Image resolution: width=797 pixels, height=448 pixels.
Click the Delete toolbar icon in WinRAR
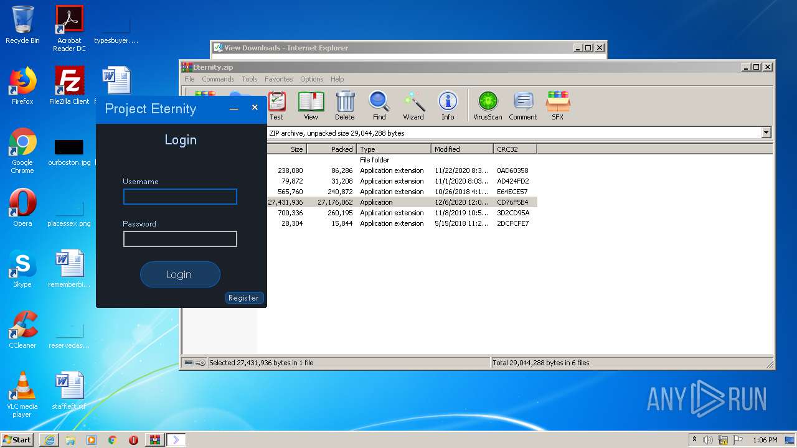(345, 105)
